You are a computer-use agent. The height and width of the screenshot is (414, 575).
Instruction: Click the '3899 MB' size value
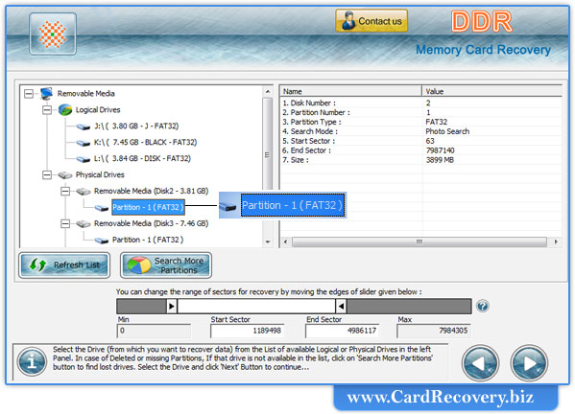click(440, 160)
